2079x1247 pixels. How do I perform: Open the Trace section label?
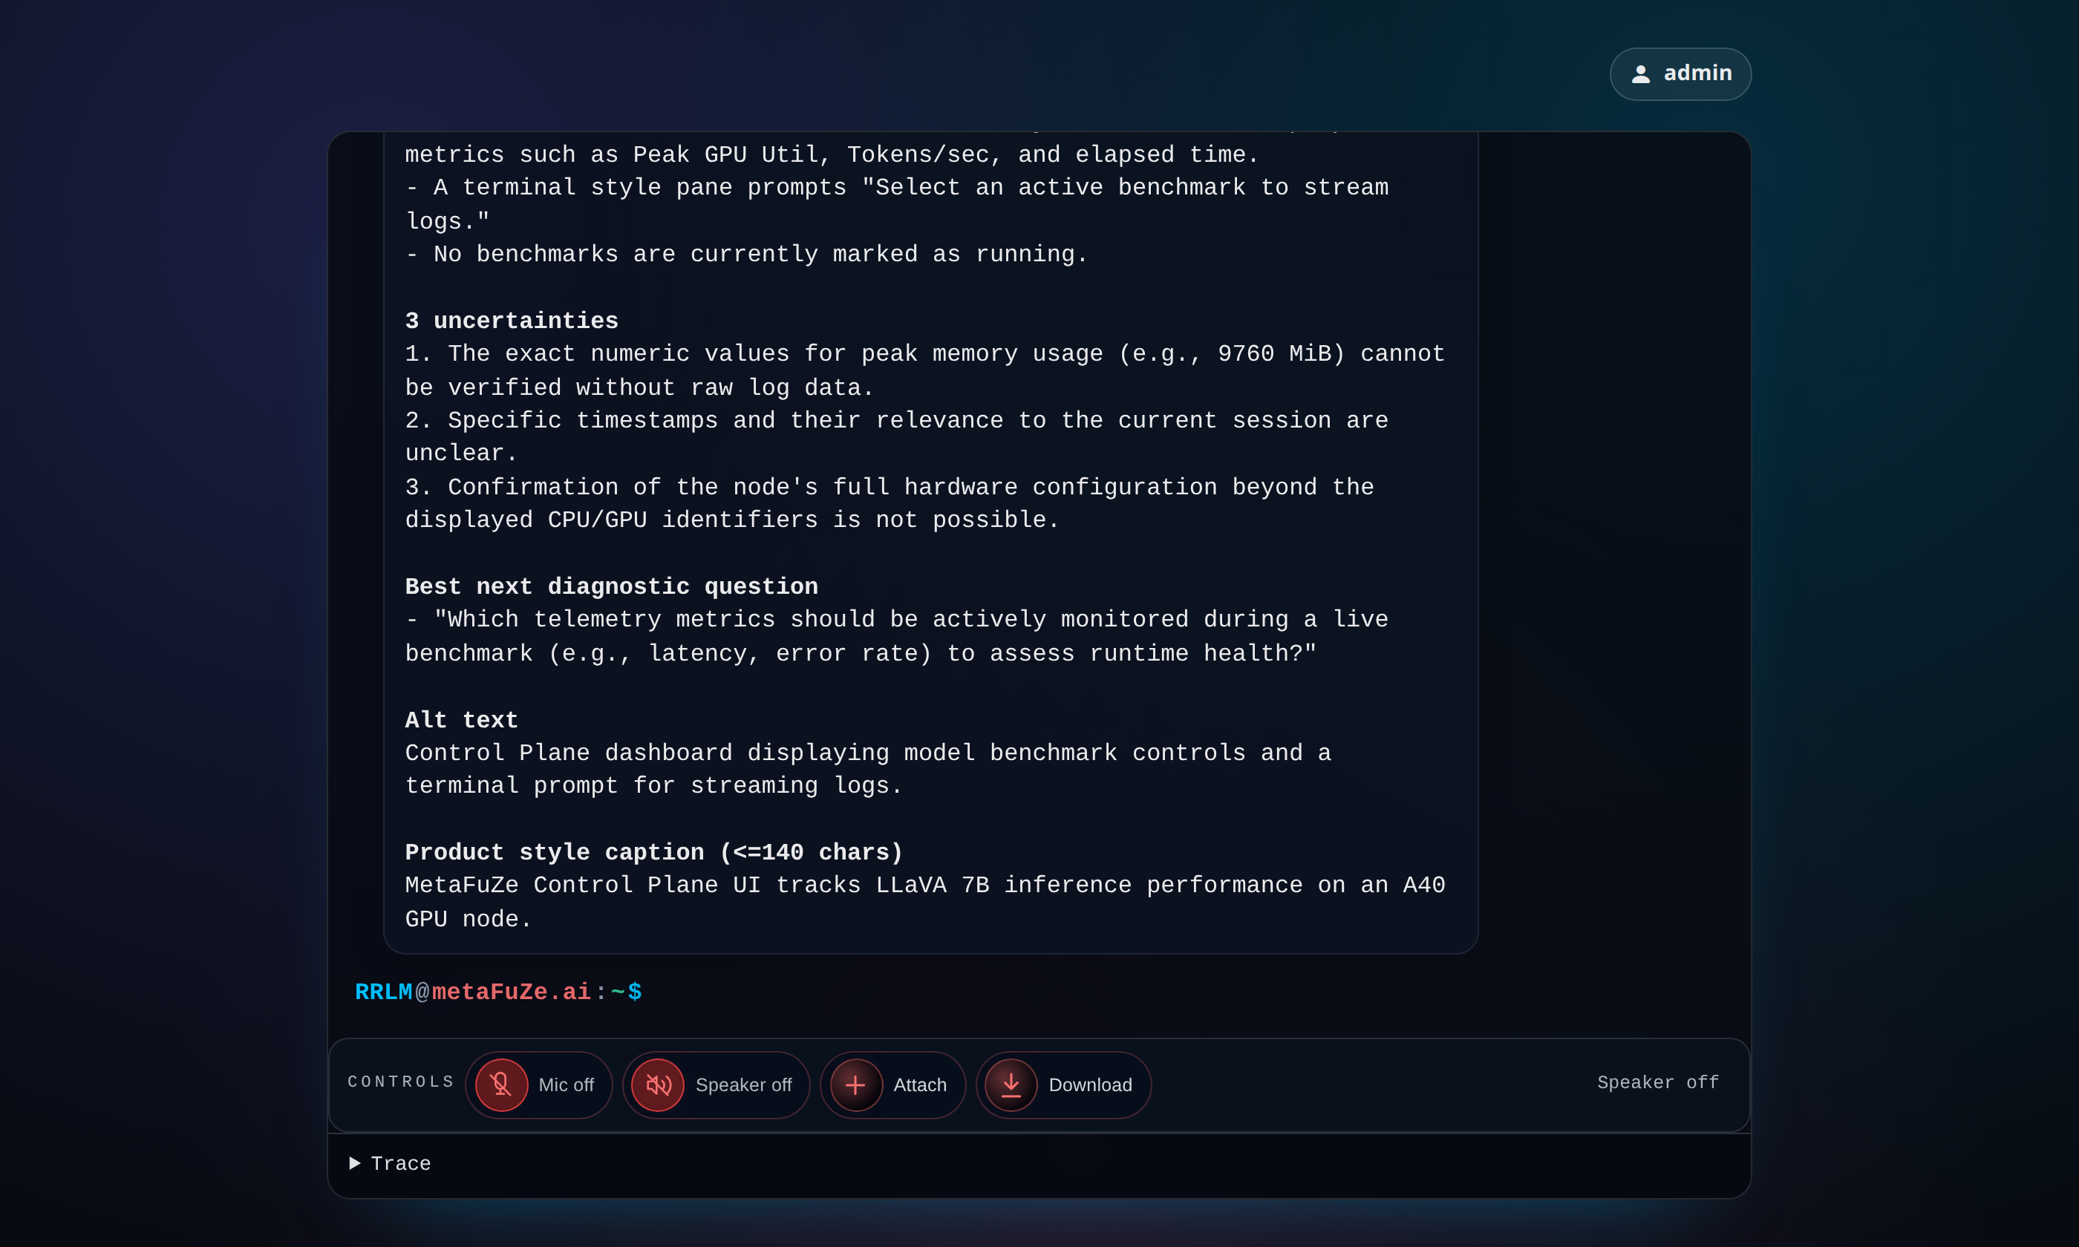coord(401,1164)
